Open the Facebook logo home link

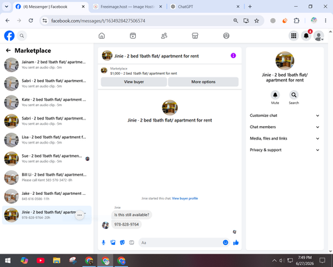point(9,35)
